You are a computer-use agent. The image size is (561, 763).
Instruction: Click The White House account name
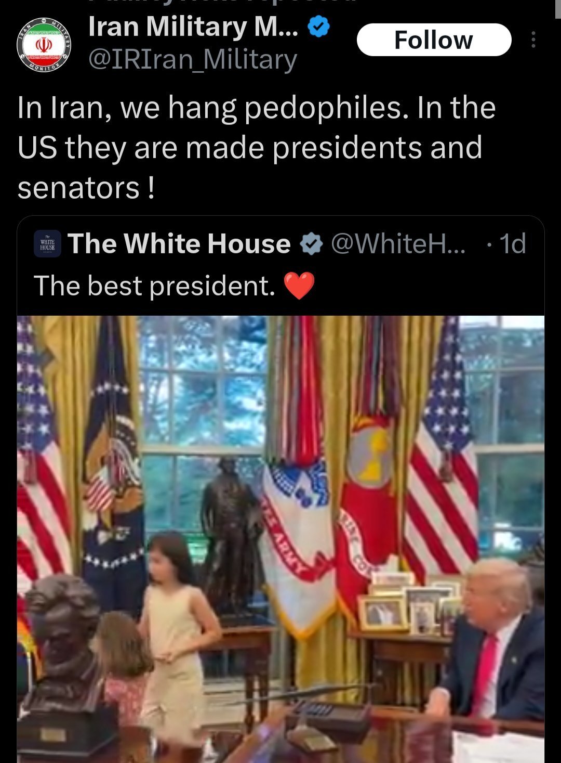(179, 243)
